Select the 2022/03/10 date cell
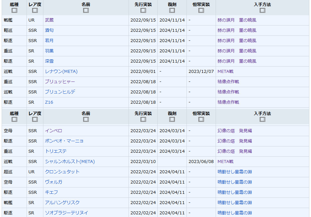The height and width of the screenshot is (217, 311). (143, 162)
